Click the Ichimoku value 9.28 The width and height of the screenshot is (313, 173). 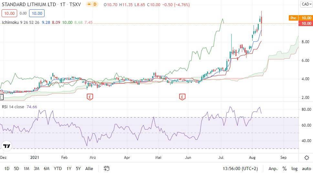click(x=46, y=22)
